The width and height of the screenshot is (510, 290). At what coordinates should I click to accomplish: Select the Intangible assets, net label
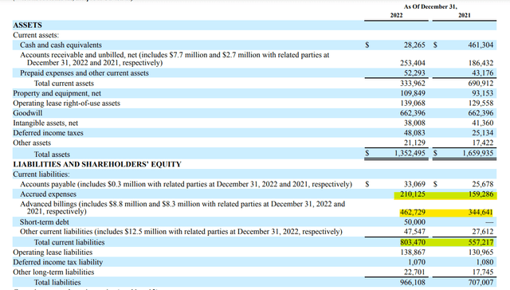coord(45,123)
